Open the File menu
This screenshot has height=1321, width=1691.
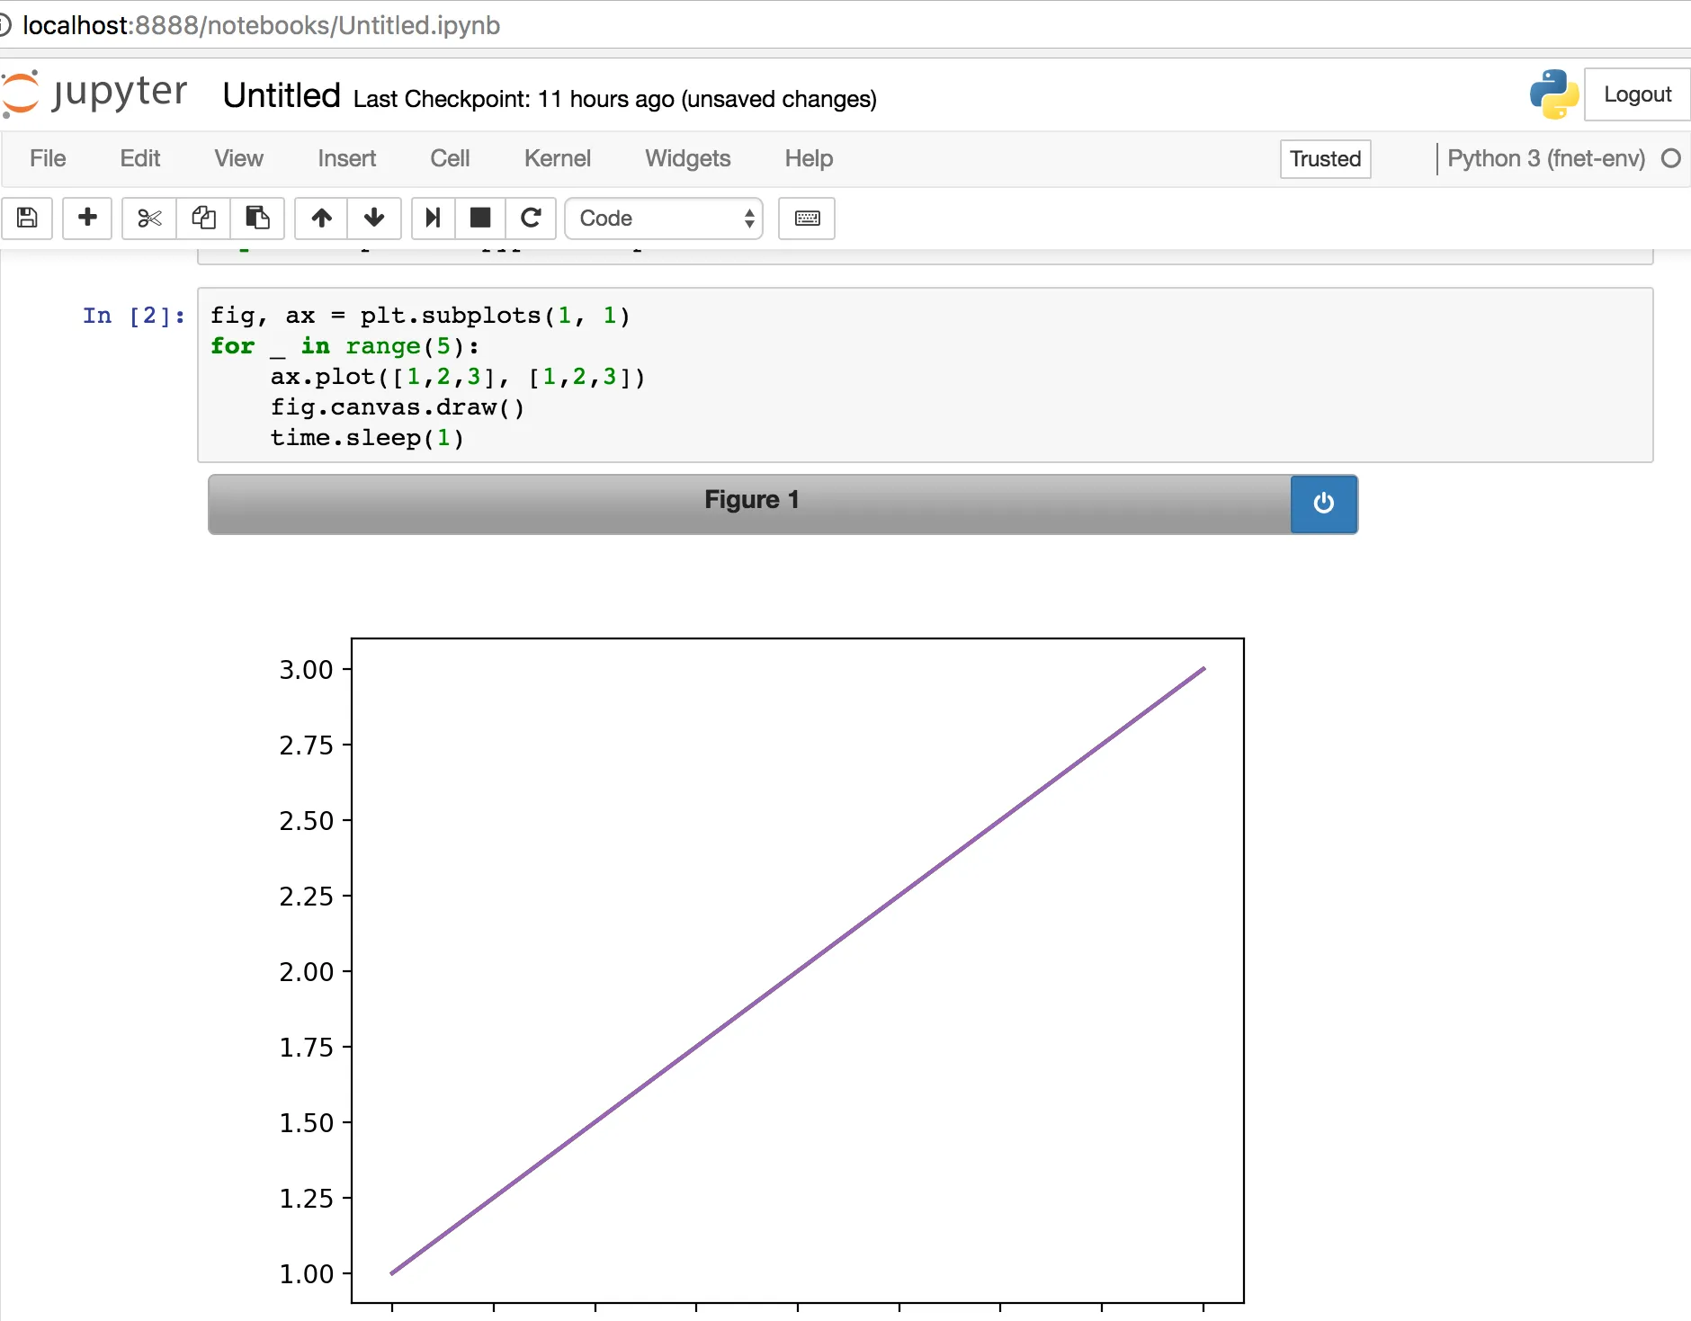pos(48,158)
